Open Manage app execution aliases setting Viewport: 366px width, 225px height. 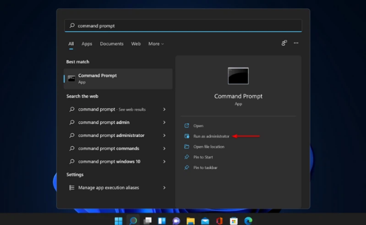[x=108, y=187]
